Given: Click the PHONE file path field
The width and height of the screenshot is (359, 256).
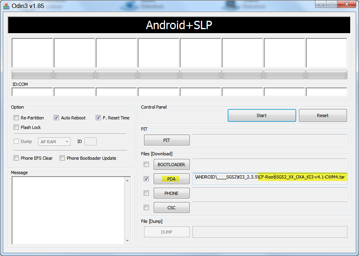Looking at the screenshot, I should (x=270, y=193).
